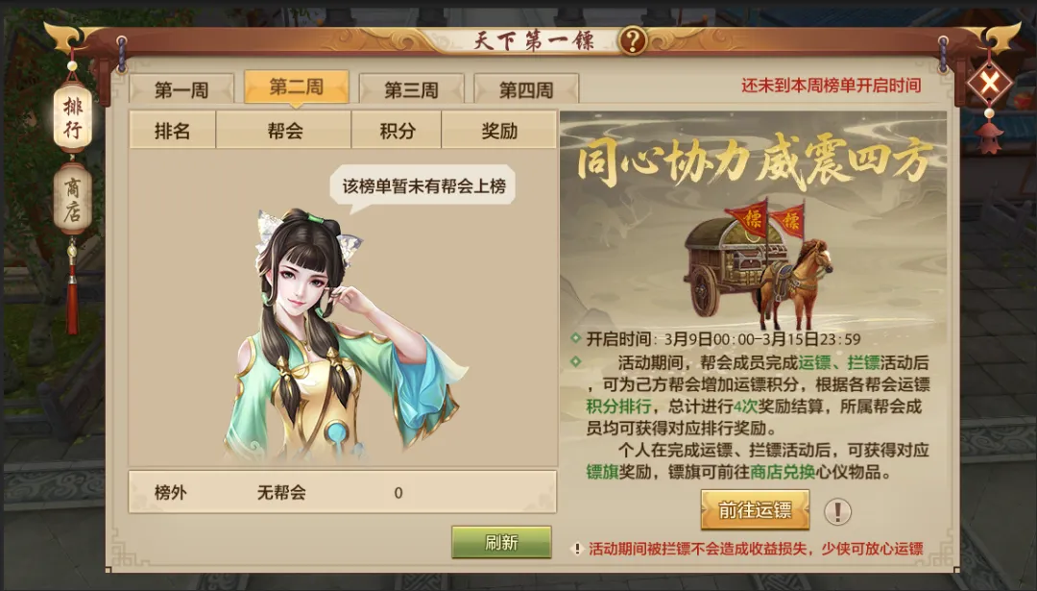
Task: Open the 排行 lantern sidebar tab
Action: coord(72,118)
